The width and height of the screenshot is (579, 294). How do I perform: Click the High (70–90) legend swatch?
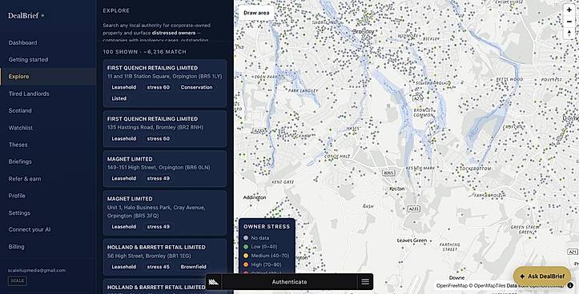click(x=246, y=264)
